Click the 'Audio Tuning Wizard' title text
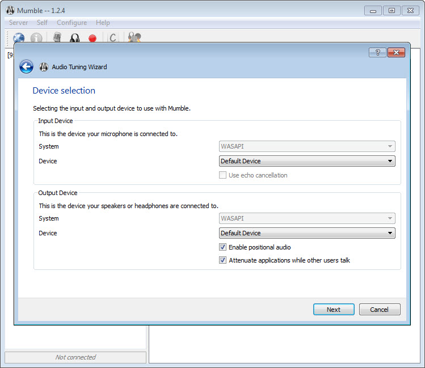The height and width of the screenshot is (368, 425). coord(79,67)
